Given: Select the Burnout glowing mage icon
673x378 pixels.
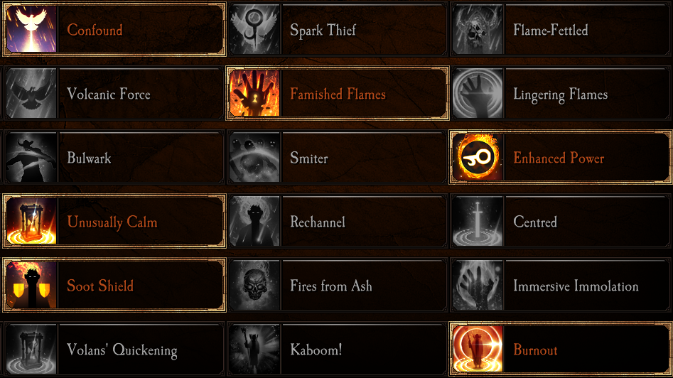Looking at the screenshot, I should pos(478,349).
